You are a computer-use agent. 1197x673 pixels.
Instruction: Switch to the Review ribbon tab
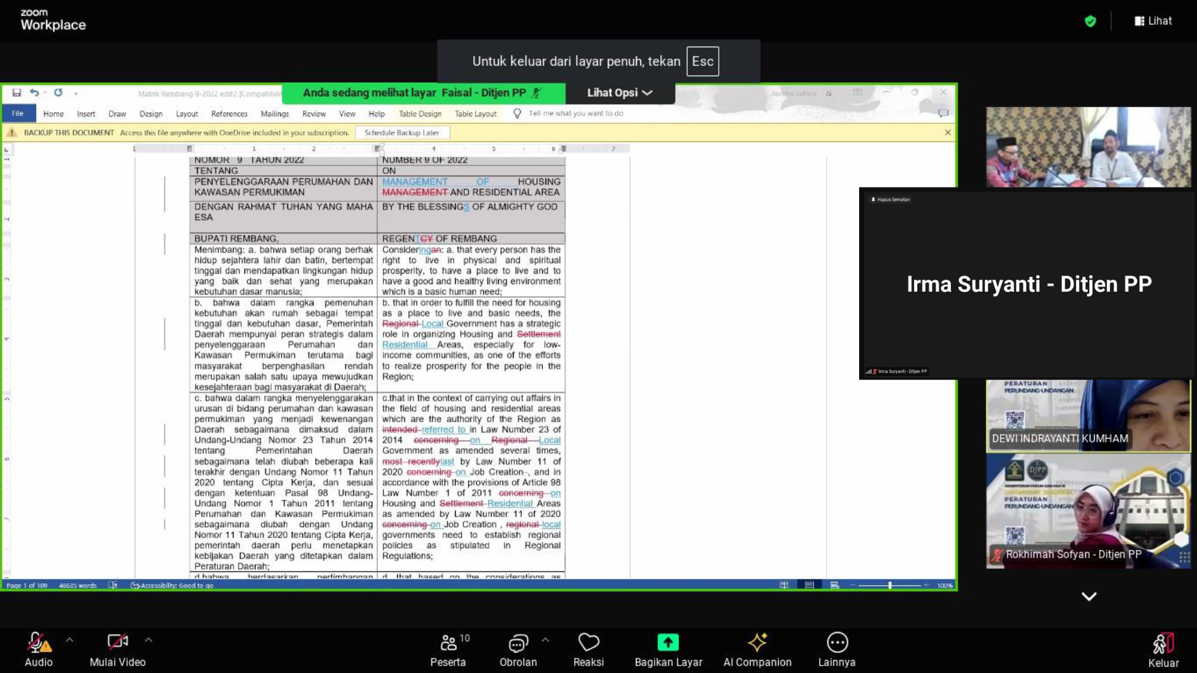[x=314, y=114]
